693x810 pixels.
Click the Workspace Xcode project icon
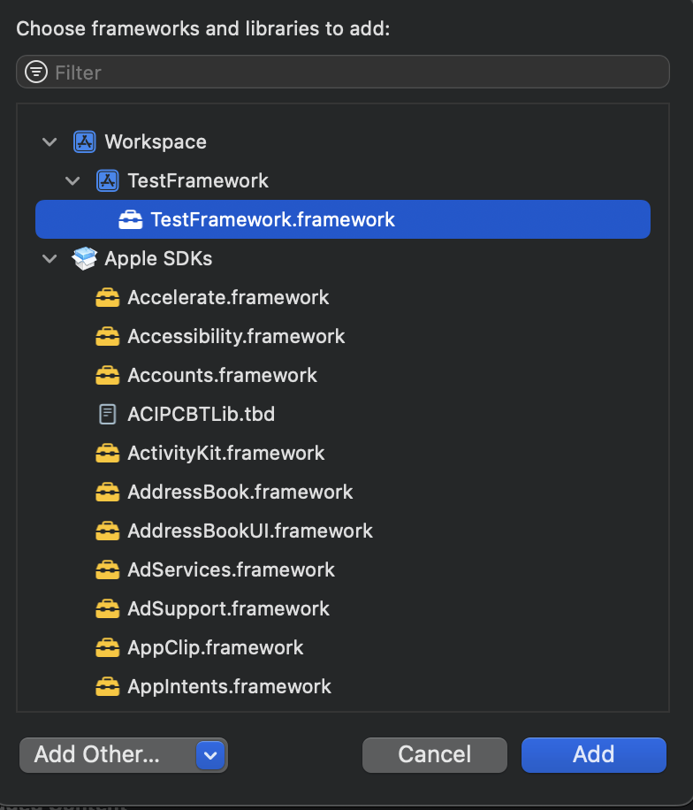coord(84,141)
